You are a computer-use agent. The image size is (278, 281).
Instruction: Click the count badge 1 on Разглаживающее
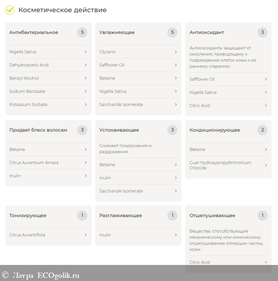coord(172,216)
